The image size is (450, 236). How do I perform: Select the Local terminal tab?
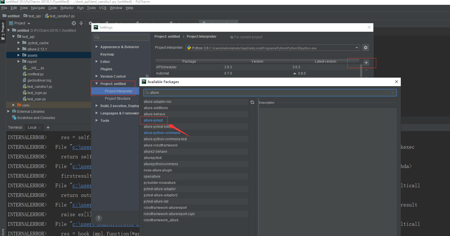pos(32,127)
